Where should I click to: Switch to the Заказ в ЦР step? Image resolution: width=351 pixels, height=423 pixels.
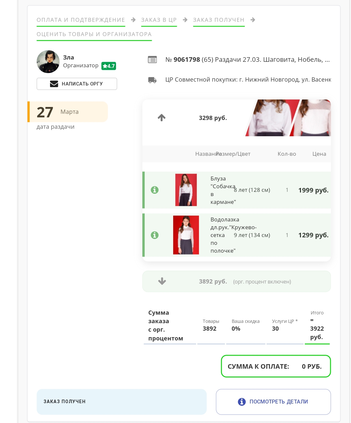159,20
